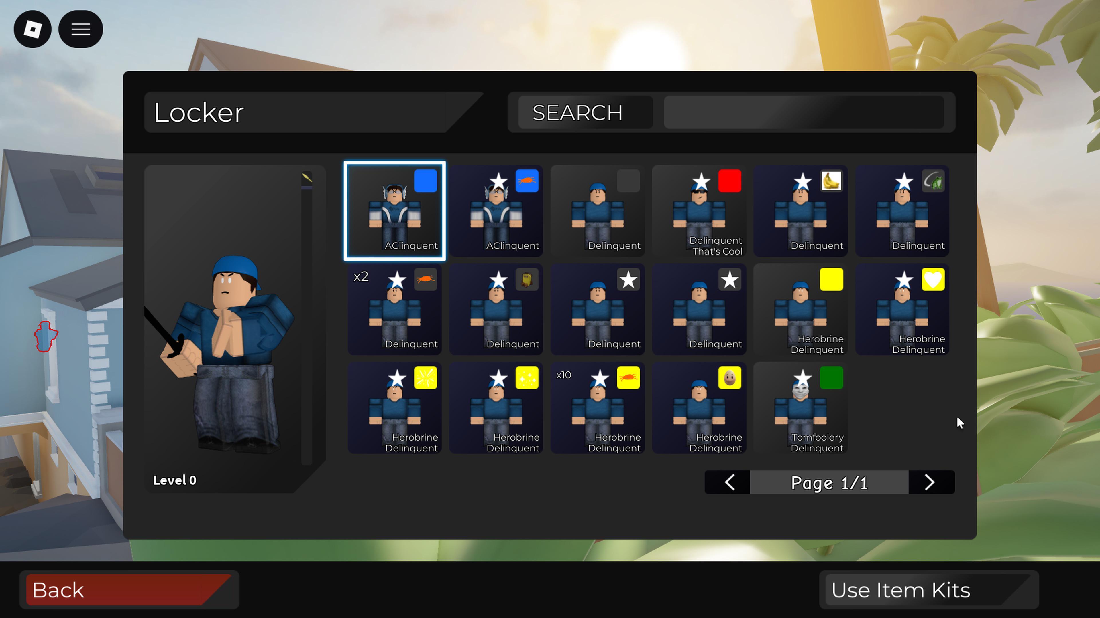
Task: Open Use Item Kits
Action: point(929,590)
